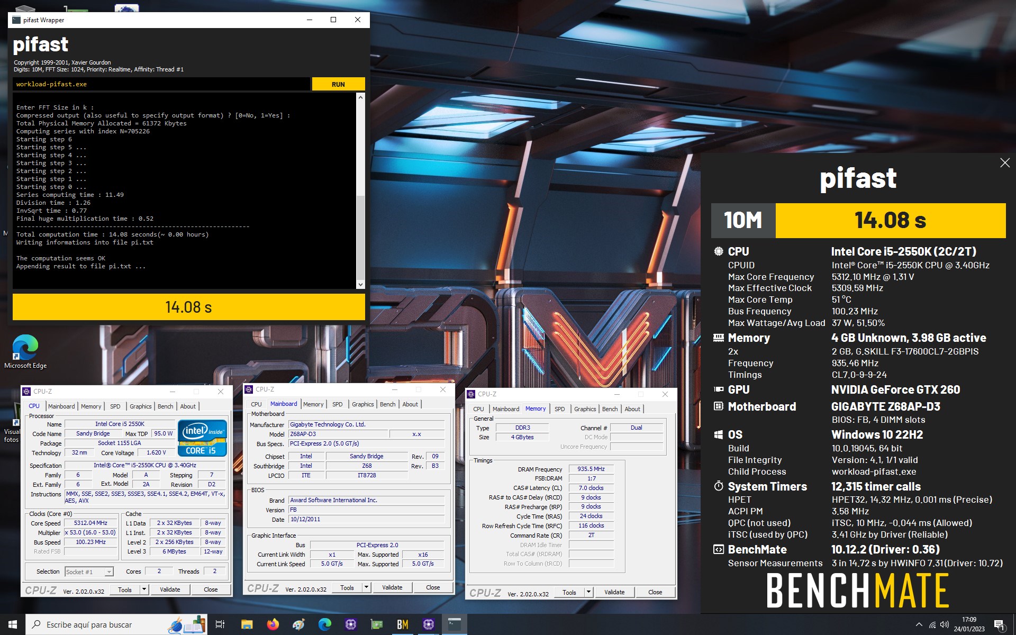
Task: Open the Graphics tab in the left CPU-Z window
Action: (x=141, y=406)
